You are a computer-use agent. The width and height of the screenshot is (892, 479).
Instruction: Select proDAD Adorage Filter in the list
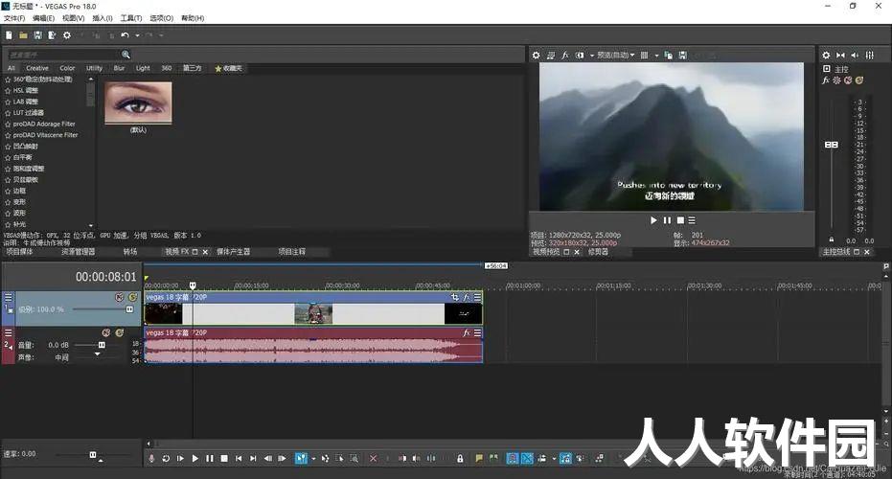click(x=44, y=124)
